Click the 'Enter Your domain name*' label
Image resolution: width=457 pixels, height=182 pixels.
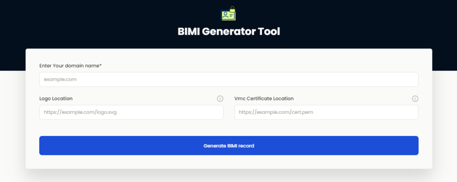pyautogui.click(x=71, y=66)
